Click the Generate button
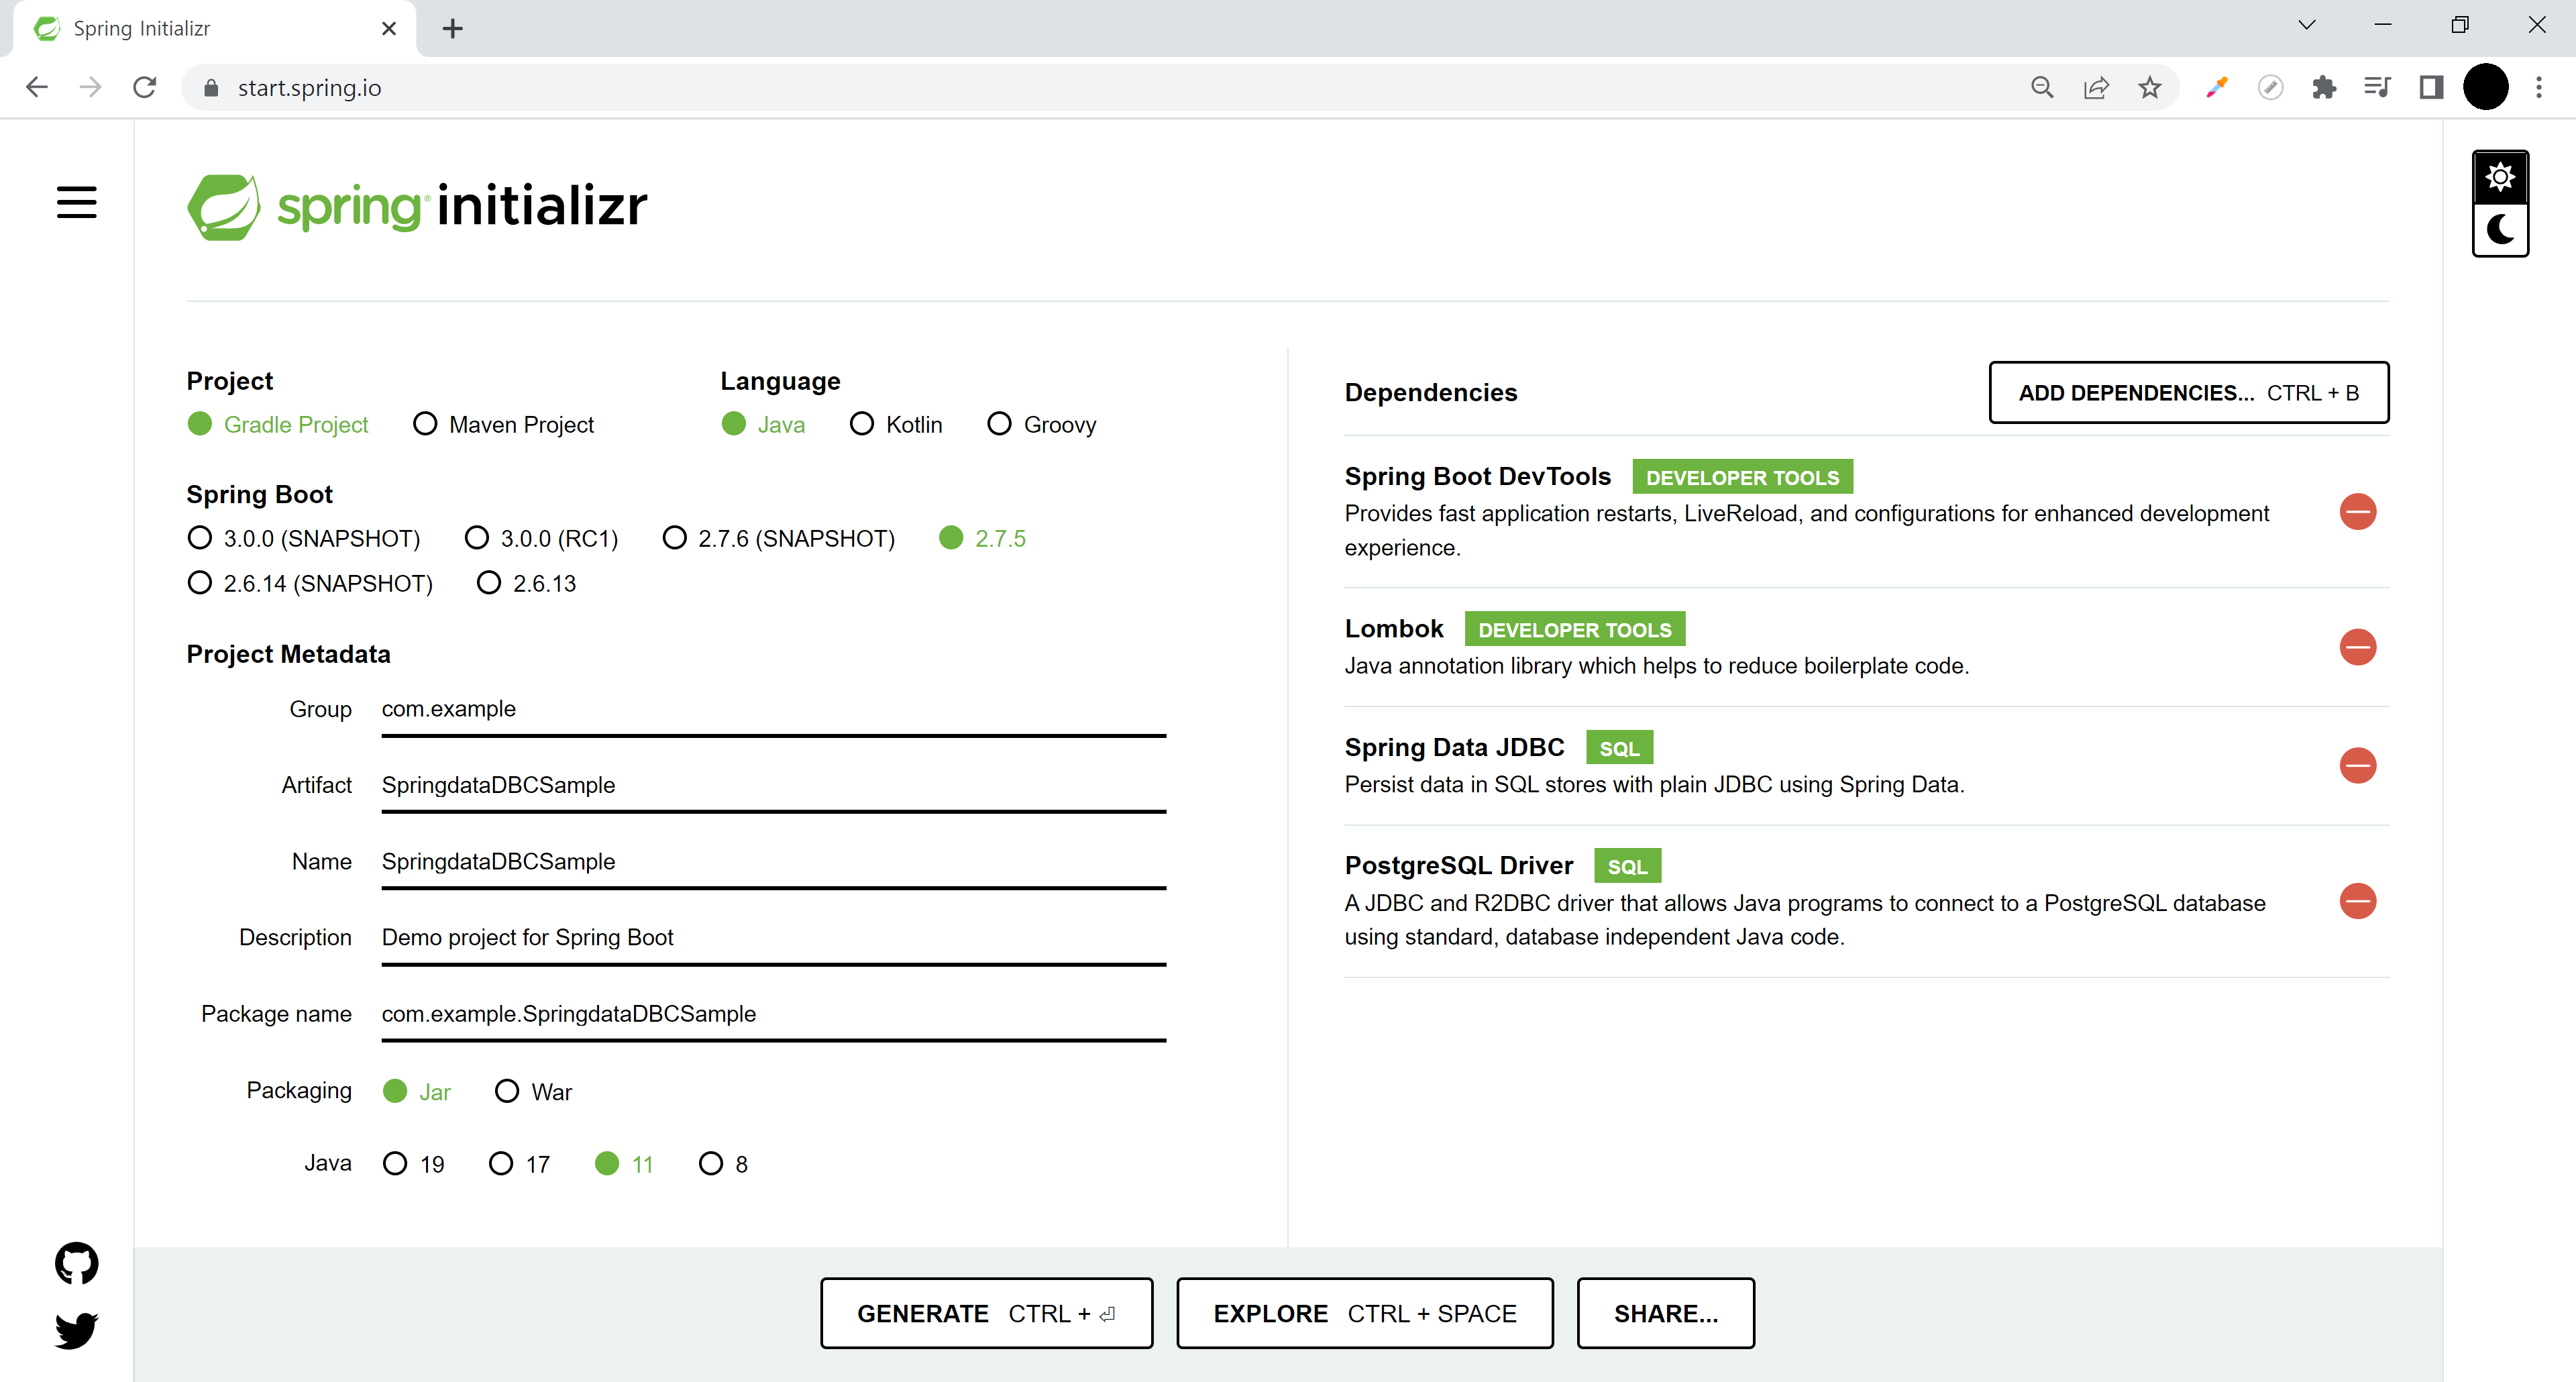Viewport: 2576px width, 1382px height. click(x=986, y=1313)
